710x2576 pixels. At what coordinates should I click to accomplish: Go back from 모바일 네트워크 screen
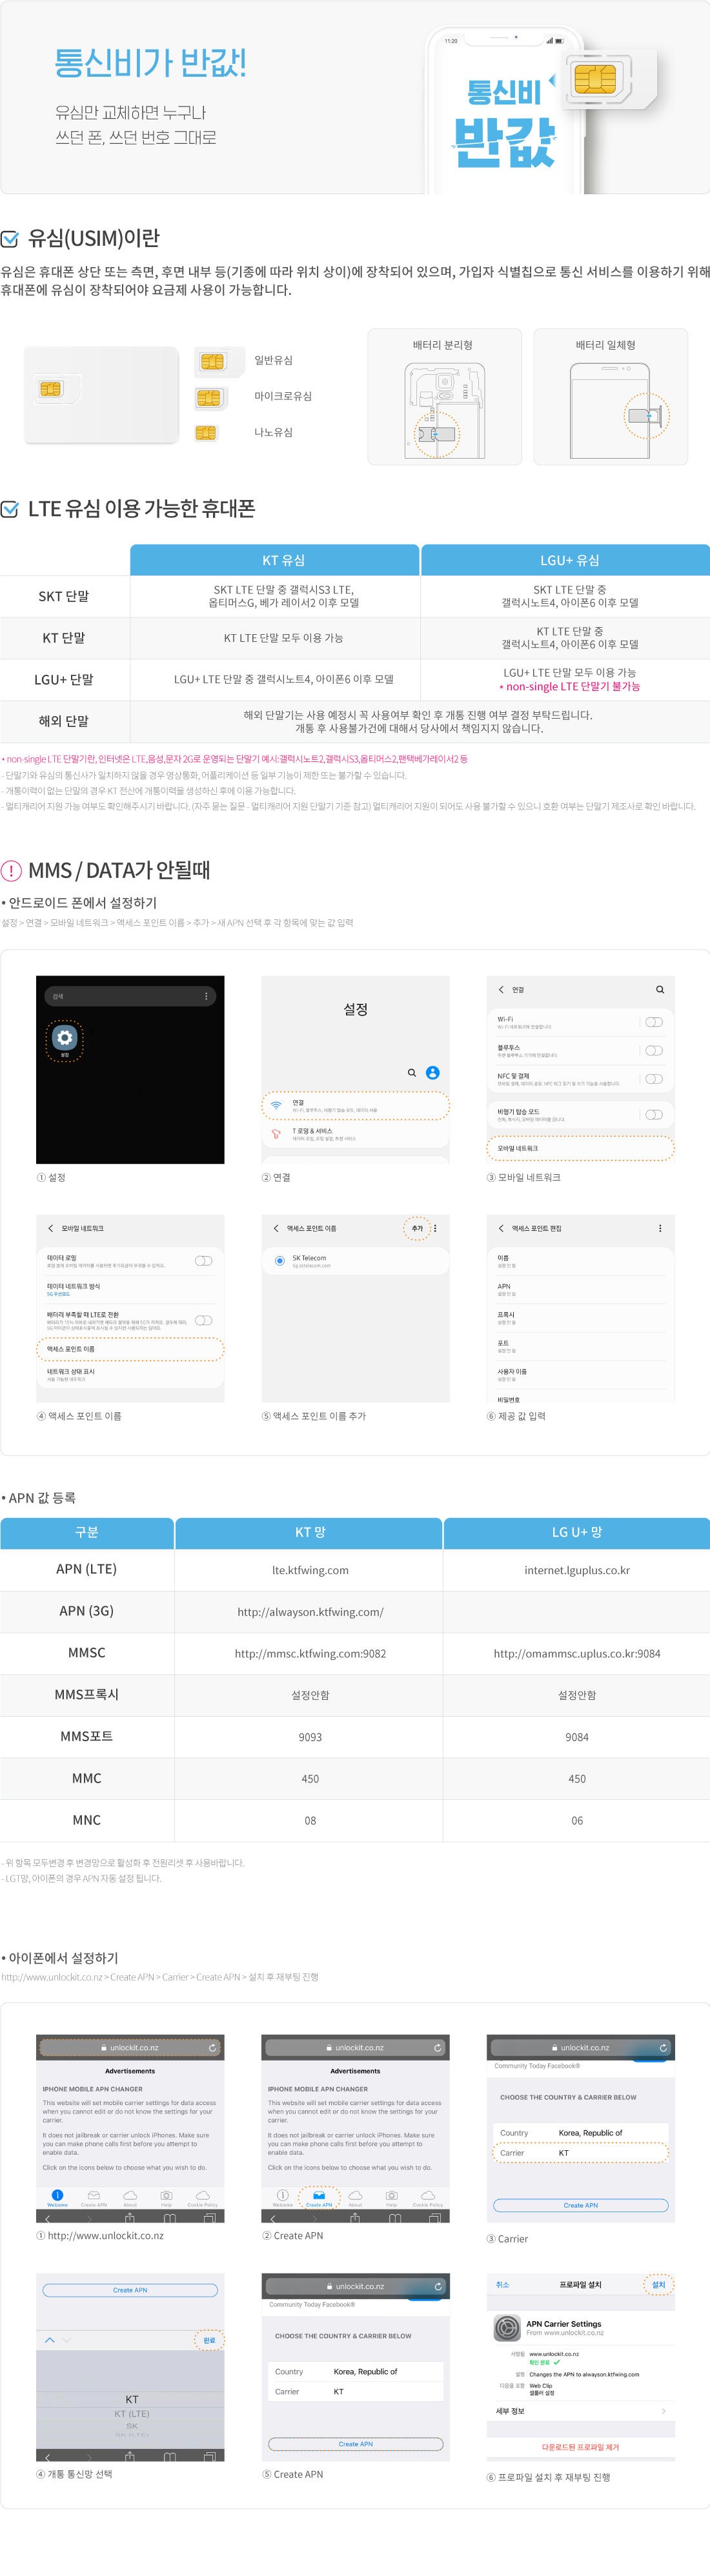[51, 1228]
